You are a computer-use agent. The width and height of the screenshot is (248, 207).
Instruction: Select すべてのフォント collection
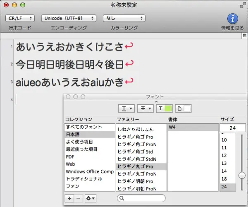[90, 127]
